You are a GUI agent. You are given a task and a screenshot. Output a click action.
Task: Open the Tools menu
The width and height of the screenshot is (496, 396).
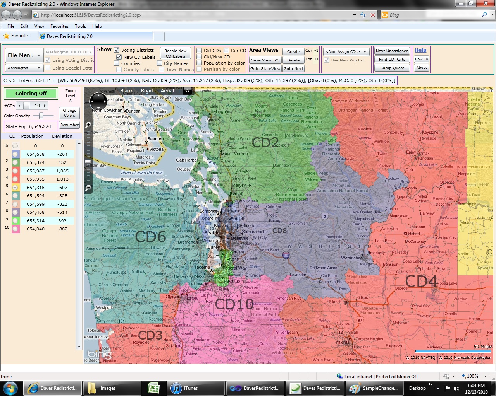point(80,26)
